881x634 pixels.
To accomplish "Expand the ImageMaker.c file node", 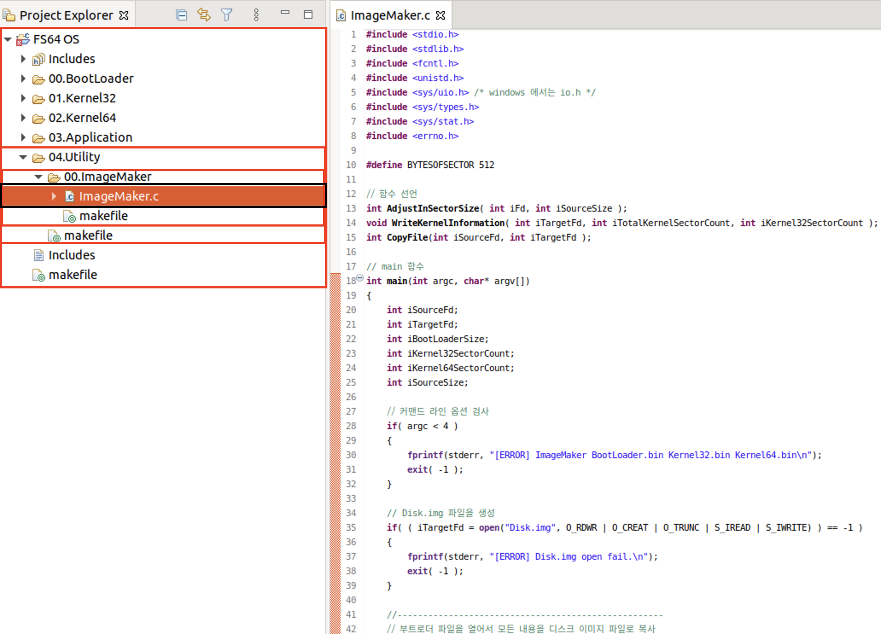I will [x=54, y=196].
